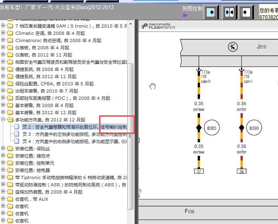Expand 仪表板 自 2008 年 4 月起 folder
Viewport: 278px width, 224px height.
pos(3,47)
